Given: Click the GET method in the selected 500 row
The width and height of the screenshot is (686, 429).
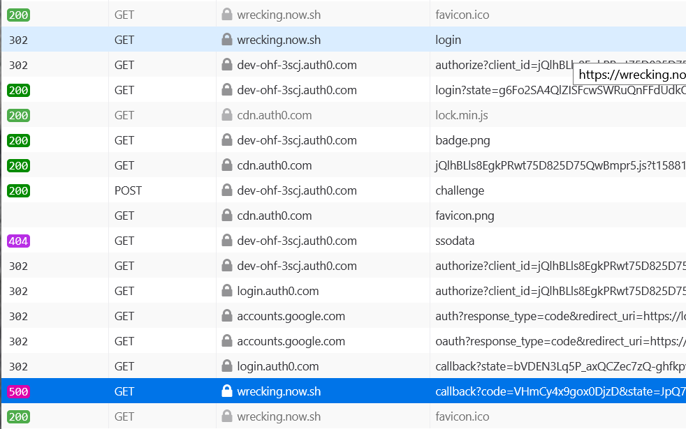Looking at the screenshot, I should pos(124,392).
